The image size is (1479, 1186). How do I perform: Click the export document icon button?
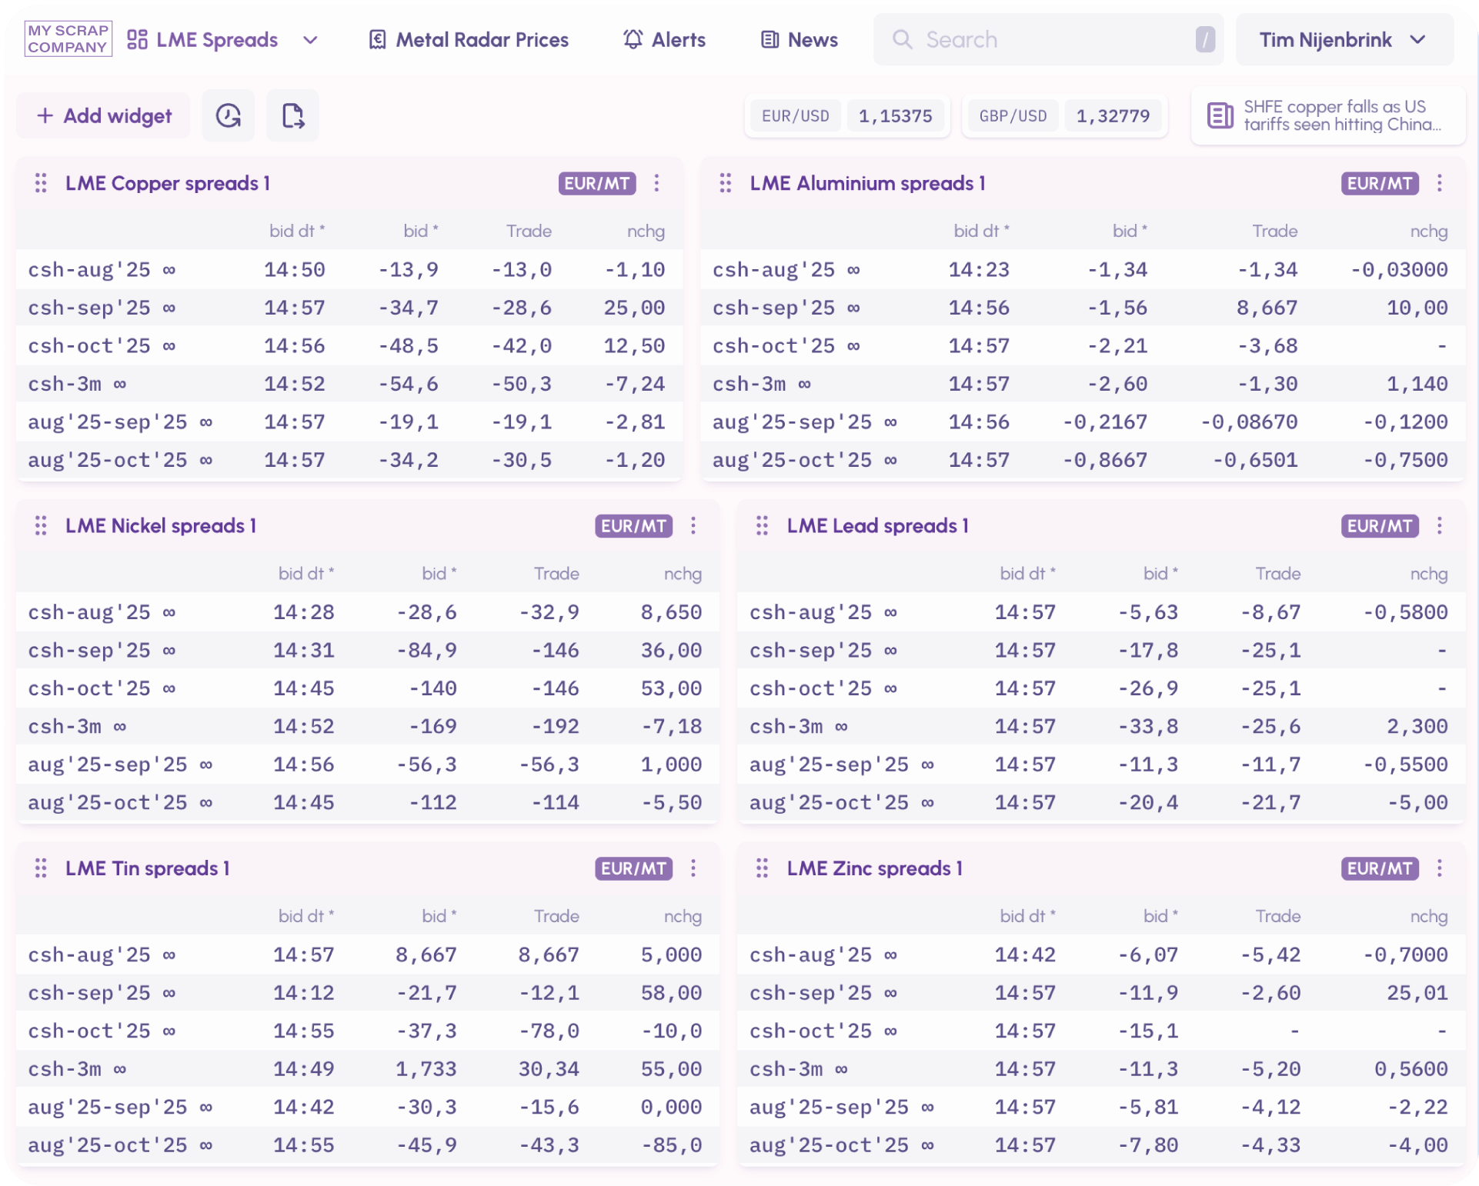[x=292, y=115]
